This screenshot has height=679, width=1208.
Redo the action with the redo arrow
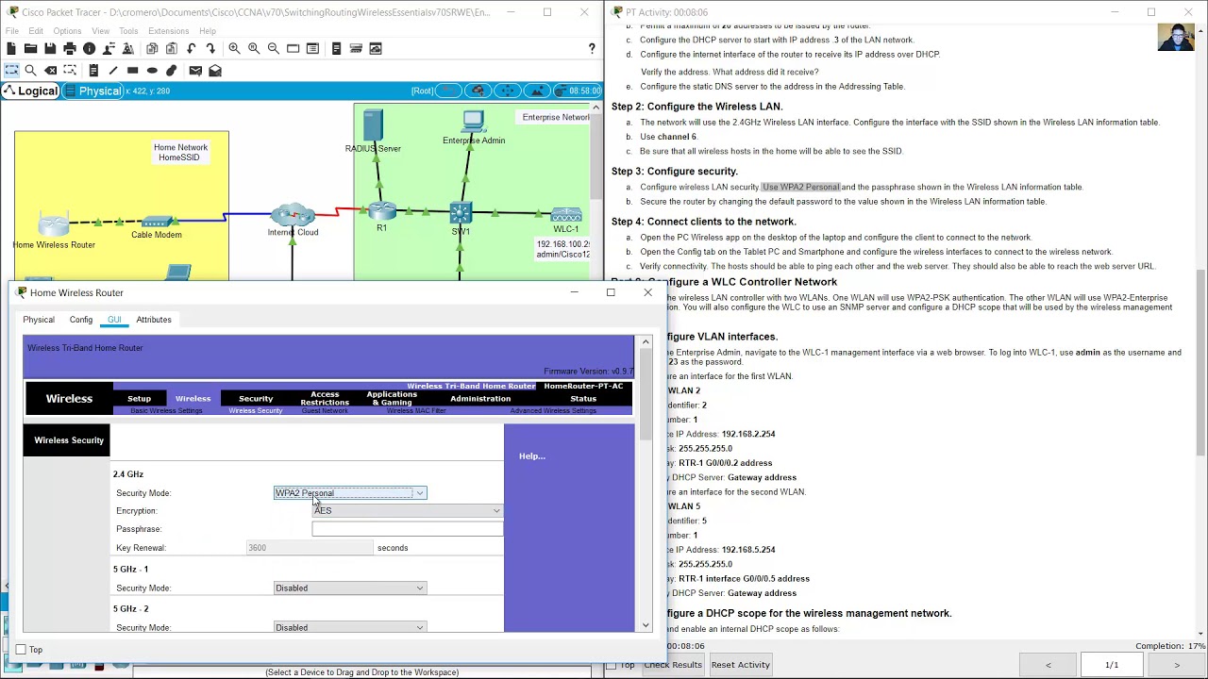pos(210,48)
